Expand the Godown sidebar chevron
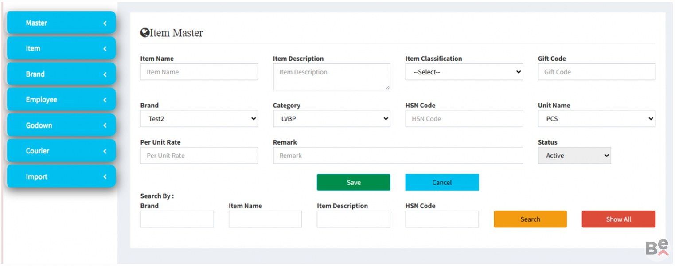This screenshot has width=675, height=266. (105, 125)
